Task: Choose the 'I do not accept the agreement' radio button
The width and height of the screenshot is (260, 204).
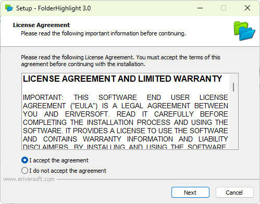Action: click(x=24, y=171)
